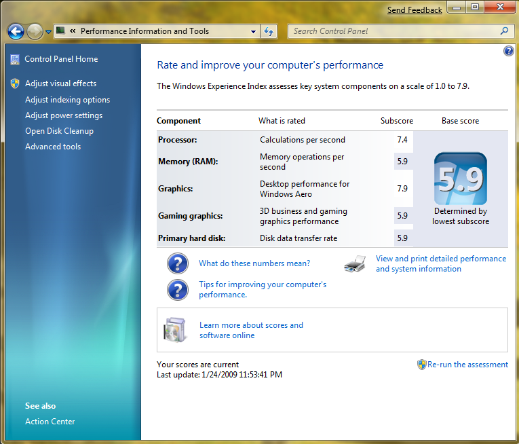Open 'Tips for improving your computer's performance'

click(x=263, y=290)
